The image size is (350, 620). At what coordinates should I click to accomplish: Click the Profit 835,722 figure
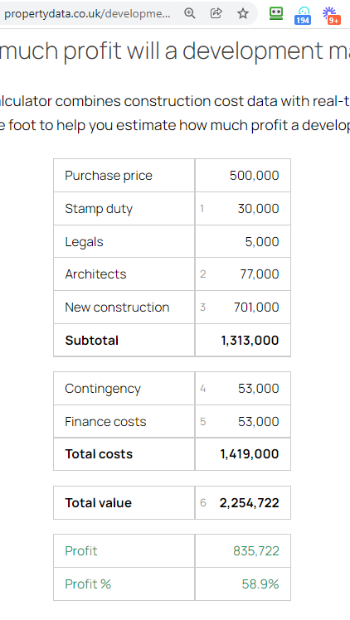pos(256,551)
